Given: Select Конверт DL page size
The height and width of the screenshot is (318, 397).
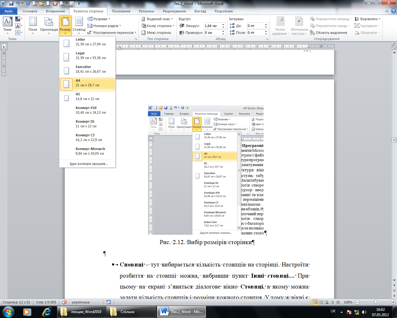Looking at the screenshot, I should pyautogui.click(x=87, y=125).
